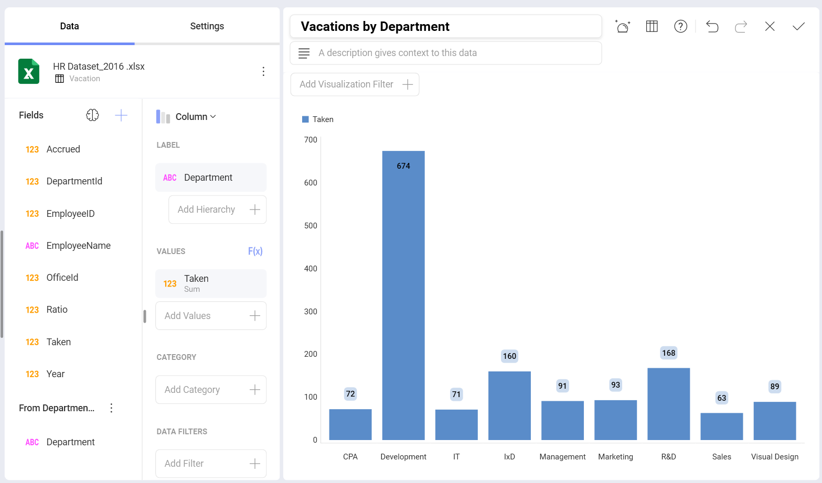Click the Add Filter button
This screenshot has height=483, width=822.
(211, 464)
